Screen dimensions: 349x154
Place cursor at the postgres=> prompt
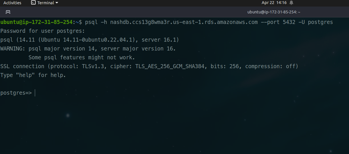(x=35, y=93)
